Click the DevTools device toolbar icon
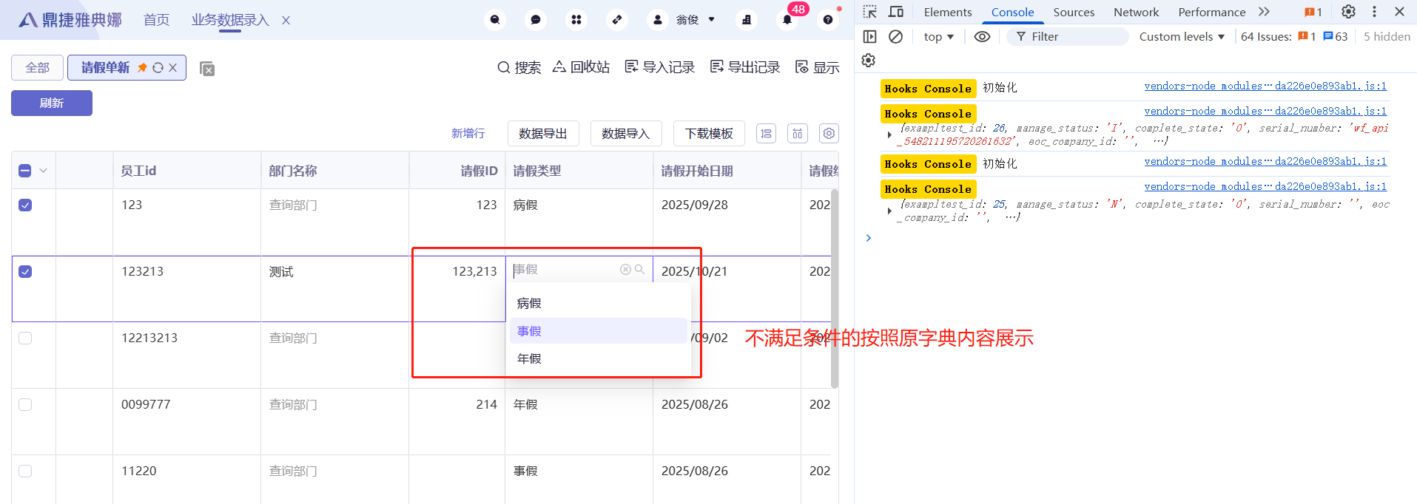The image size is (1417, 504). tap(896, 12)
